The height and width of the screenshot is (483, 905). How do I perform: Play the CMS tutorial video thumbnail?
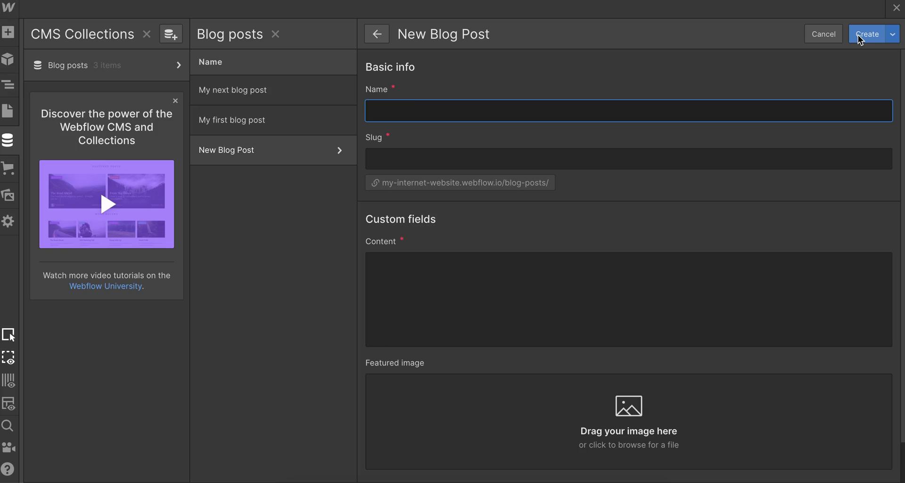107,204
